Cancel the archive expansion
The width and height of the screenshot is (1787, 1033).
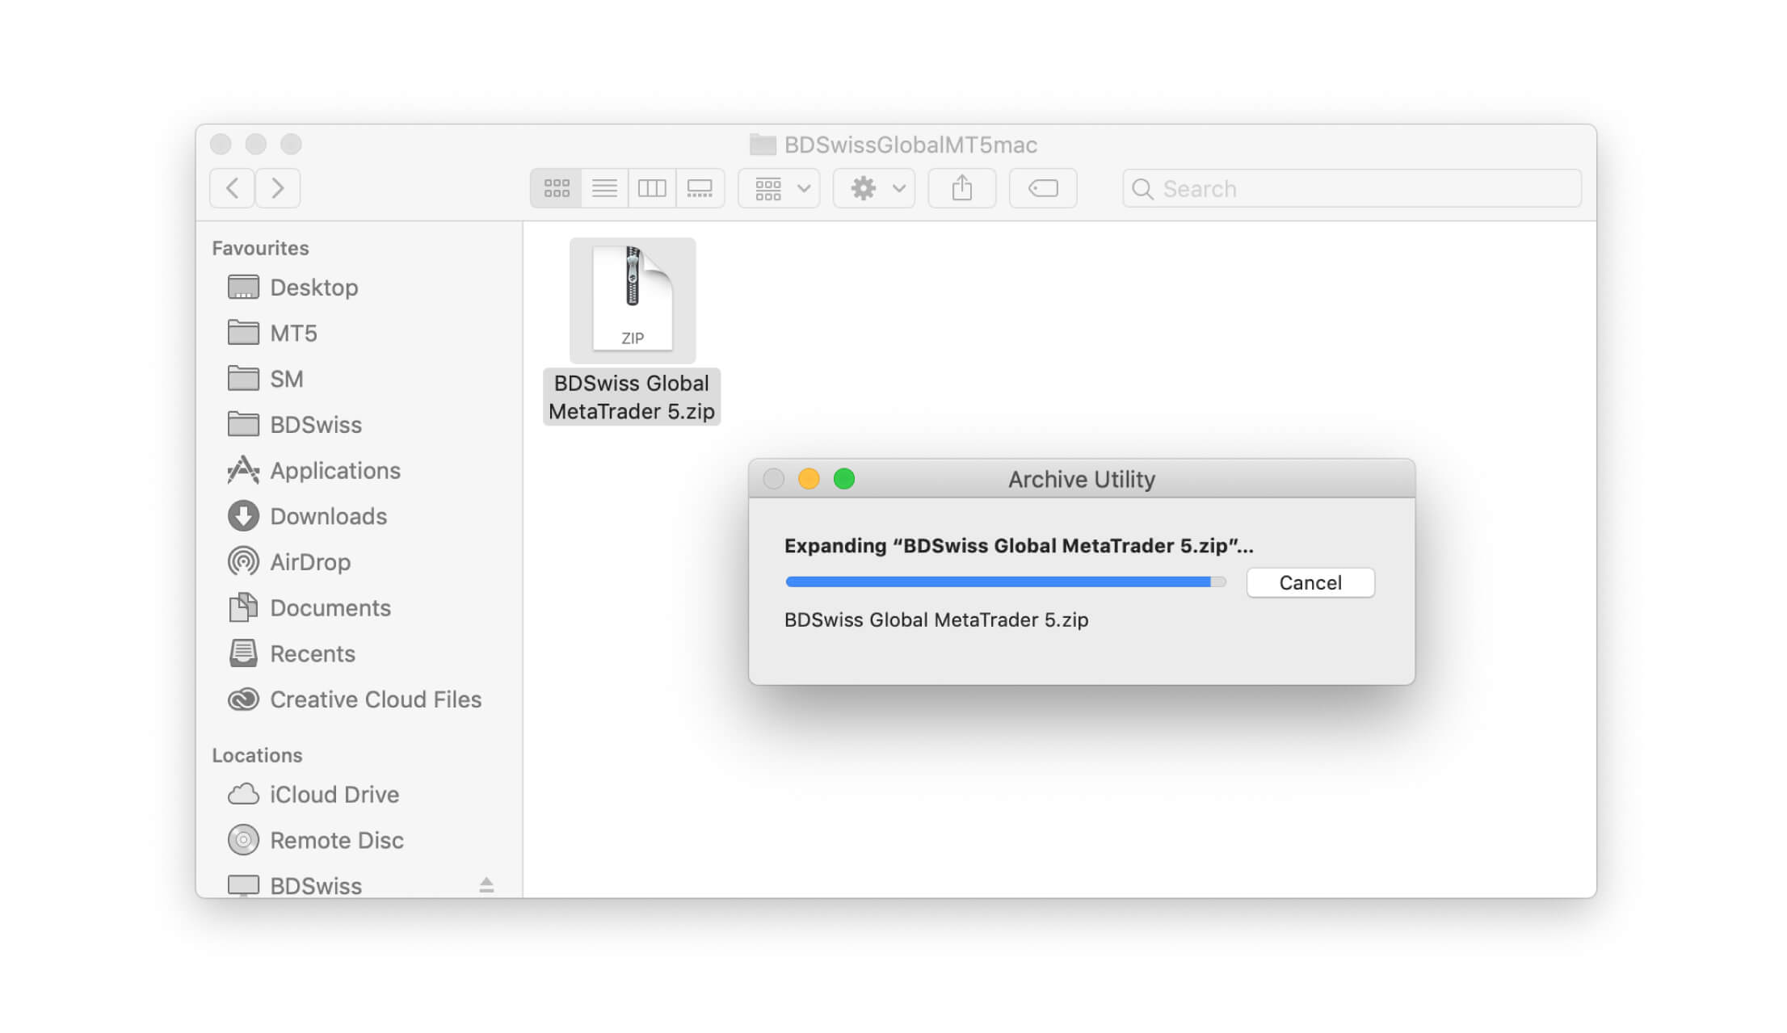(x=1310, y=582)
